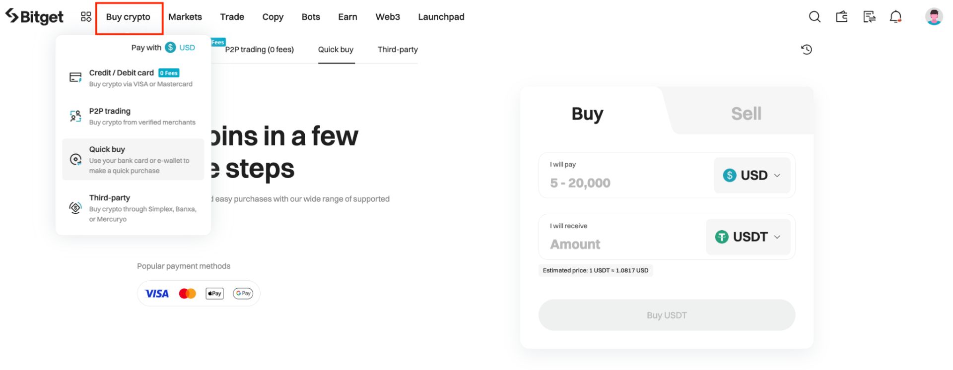This screenshot has height=370, width=953.
Task: Open the apps grid menu icon
Action: pos(86,17)
